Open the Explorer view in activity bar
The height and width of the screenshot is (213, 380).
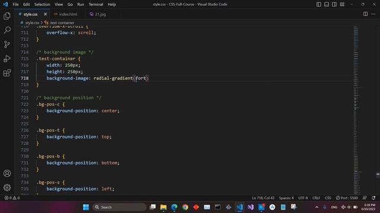coord(7,16)
